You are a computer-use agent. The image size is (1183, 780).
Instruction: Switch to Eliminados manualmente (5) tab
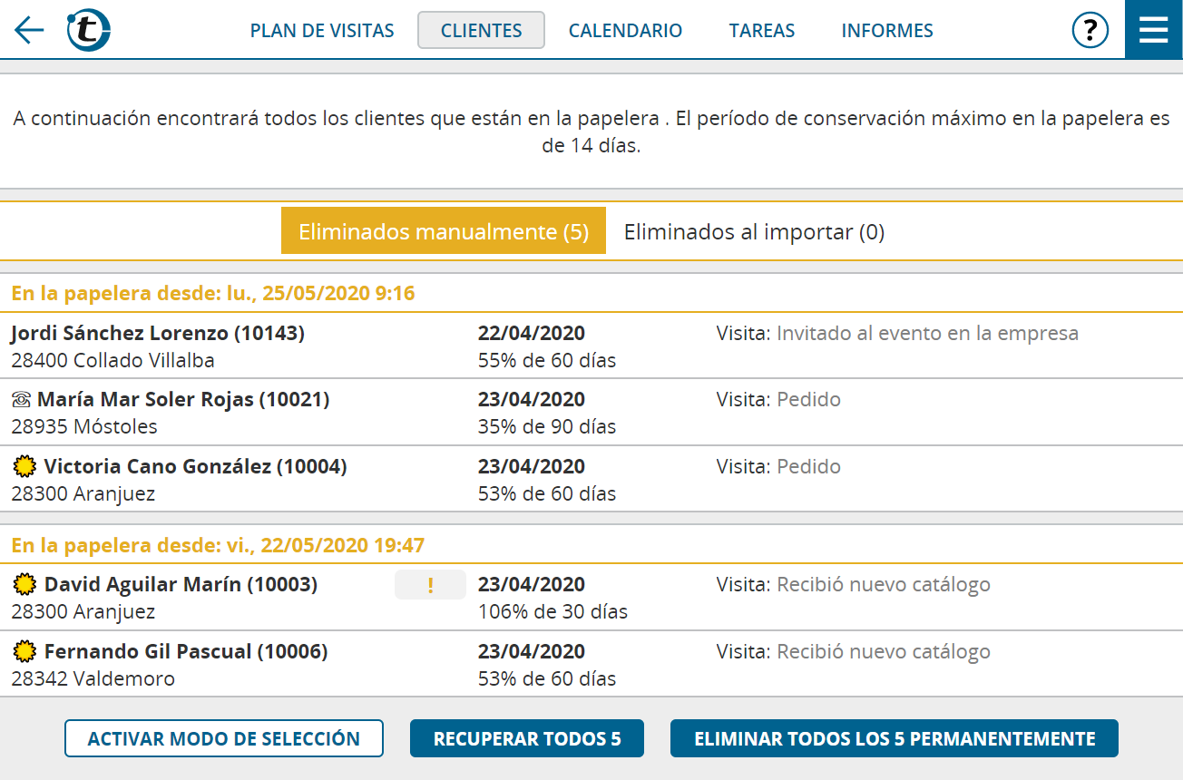click(444, 231)
